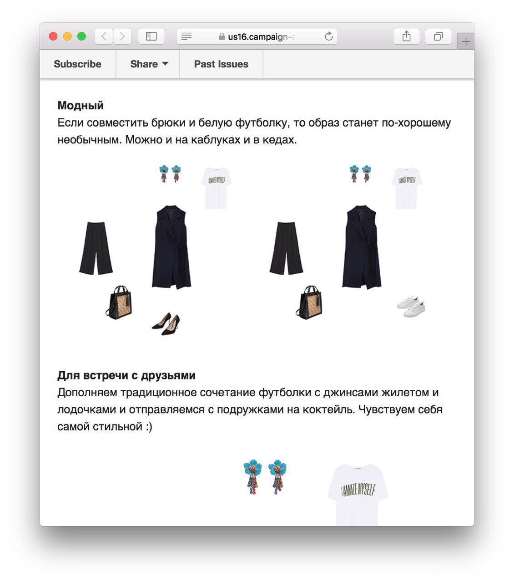Click the white sneakers image

click(x=411, y=307)
